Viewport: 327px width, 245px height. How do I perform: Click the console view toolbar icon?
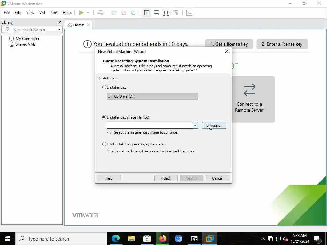click(189, 13)
